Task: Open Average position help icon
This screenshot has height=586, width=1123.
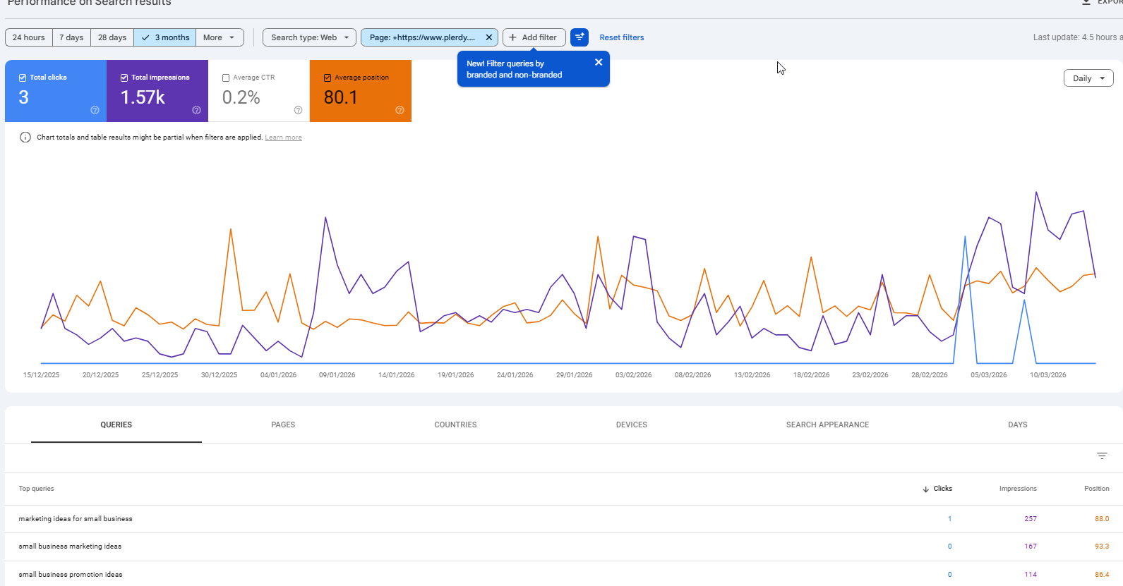Action: (x=400, y=110)
